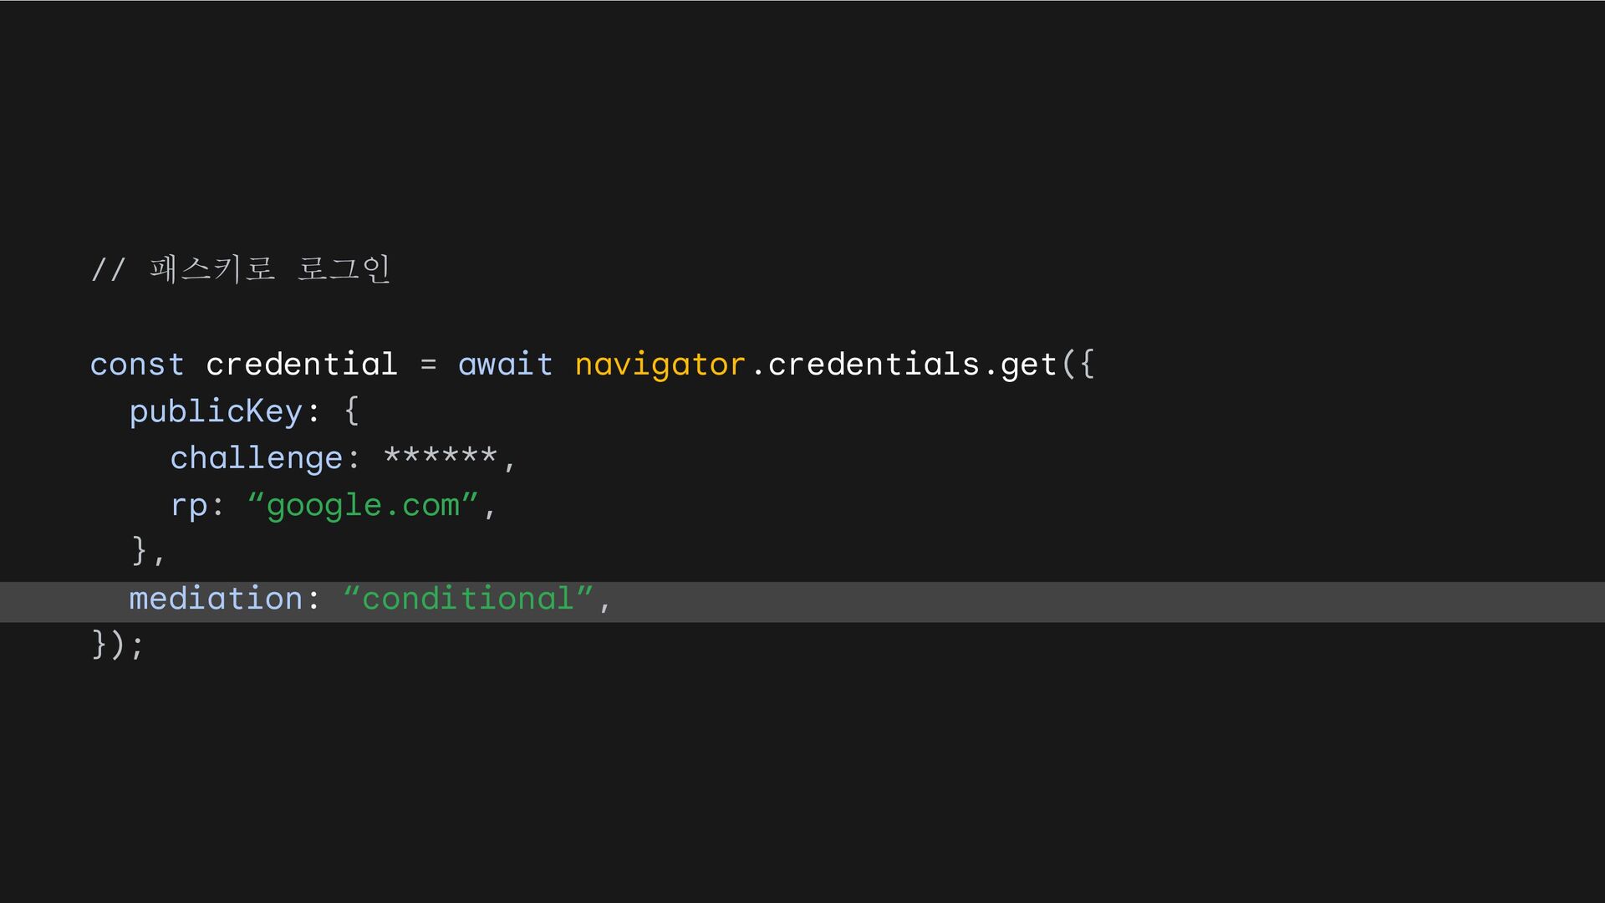This screenshot has width=1605, height=903.
Task: Click the "conditional" string value
Action: [468, 599]
